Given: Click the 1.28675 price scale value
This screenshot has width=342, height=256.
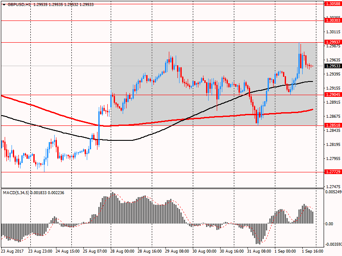Looking at the screenshot, I should click(x=333, y=116).
